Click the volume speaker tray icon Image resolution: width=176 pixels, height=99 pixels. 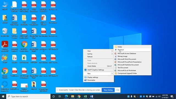click(159, 97)
